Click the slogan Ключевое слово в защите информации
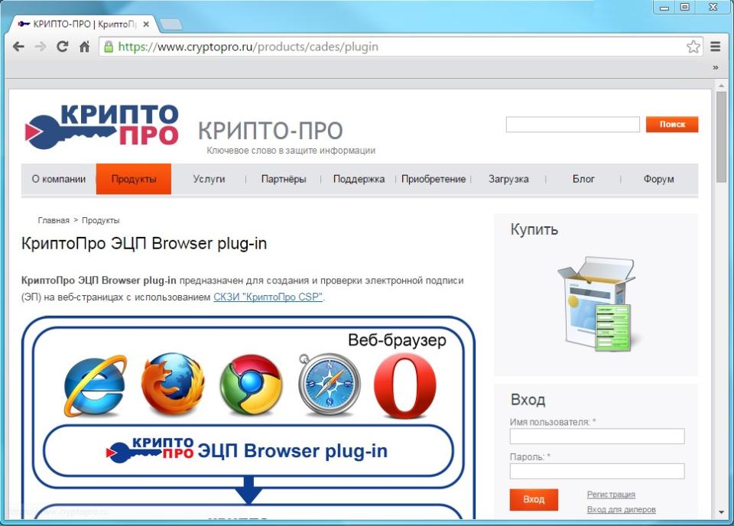 point(291,150)
